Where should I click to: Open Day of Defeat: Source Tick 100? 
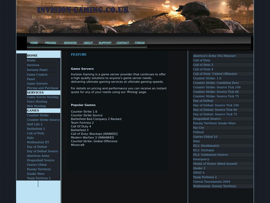click(223, 105)
